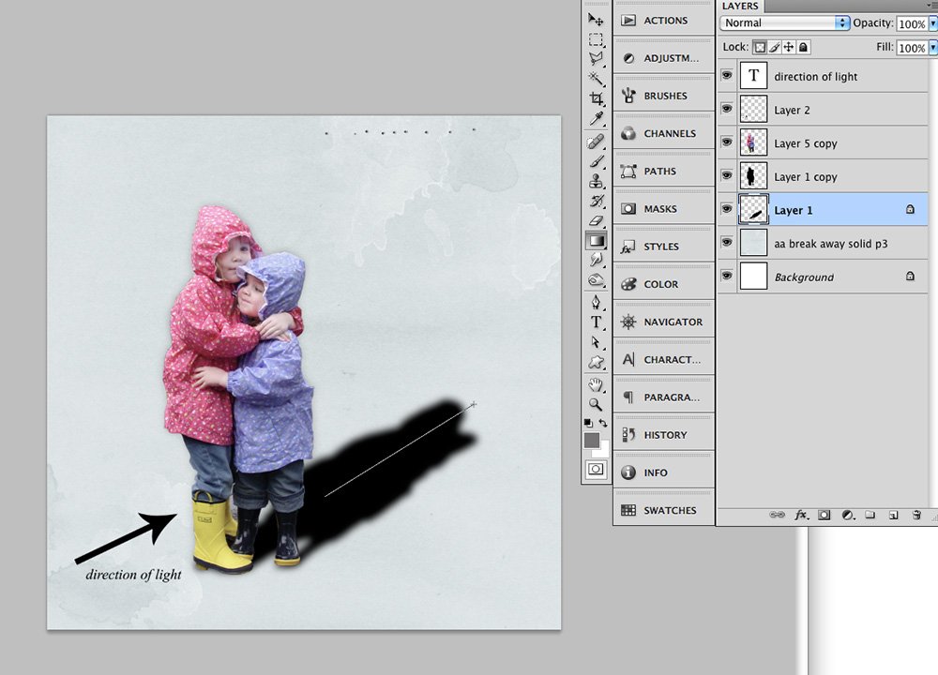Select the Type tool
This screenshot has height=675, width=938.
coord(596,322)
